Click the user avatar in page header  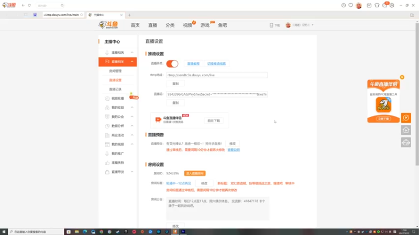(288, 25)
